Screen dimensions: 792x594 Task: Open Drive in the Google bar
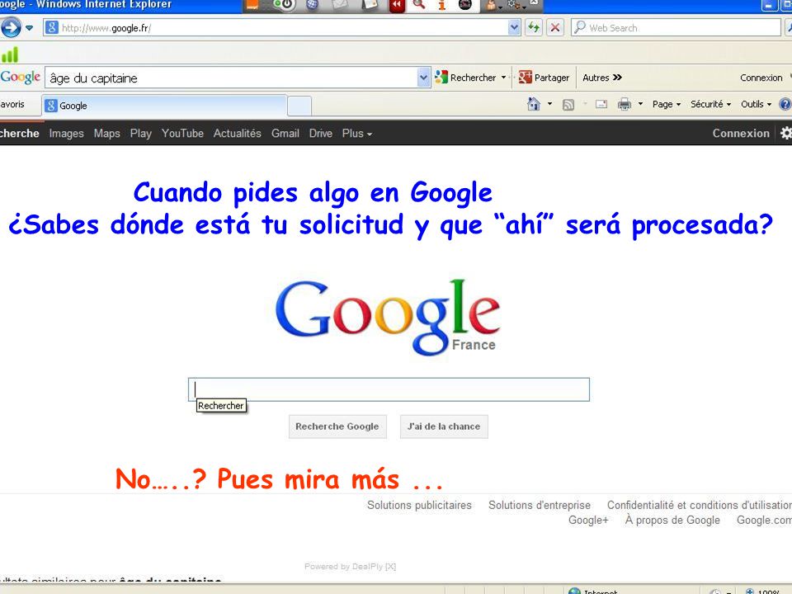(321, 134)
